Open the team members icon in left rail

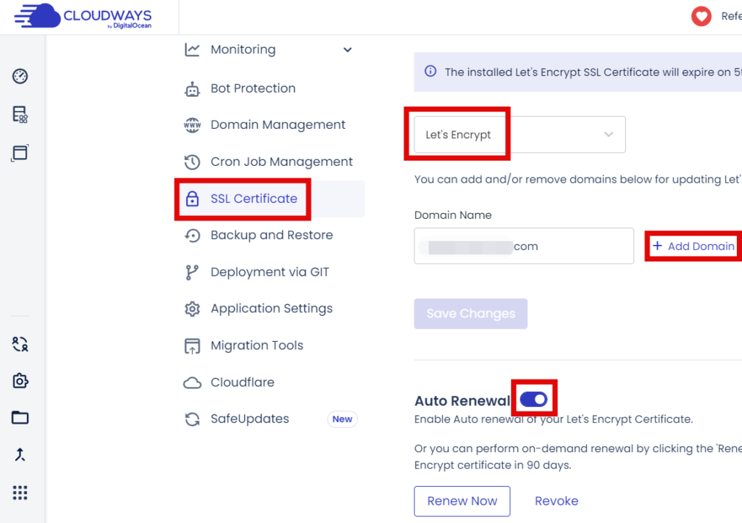click(20, 344)
